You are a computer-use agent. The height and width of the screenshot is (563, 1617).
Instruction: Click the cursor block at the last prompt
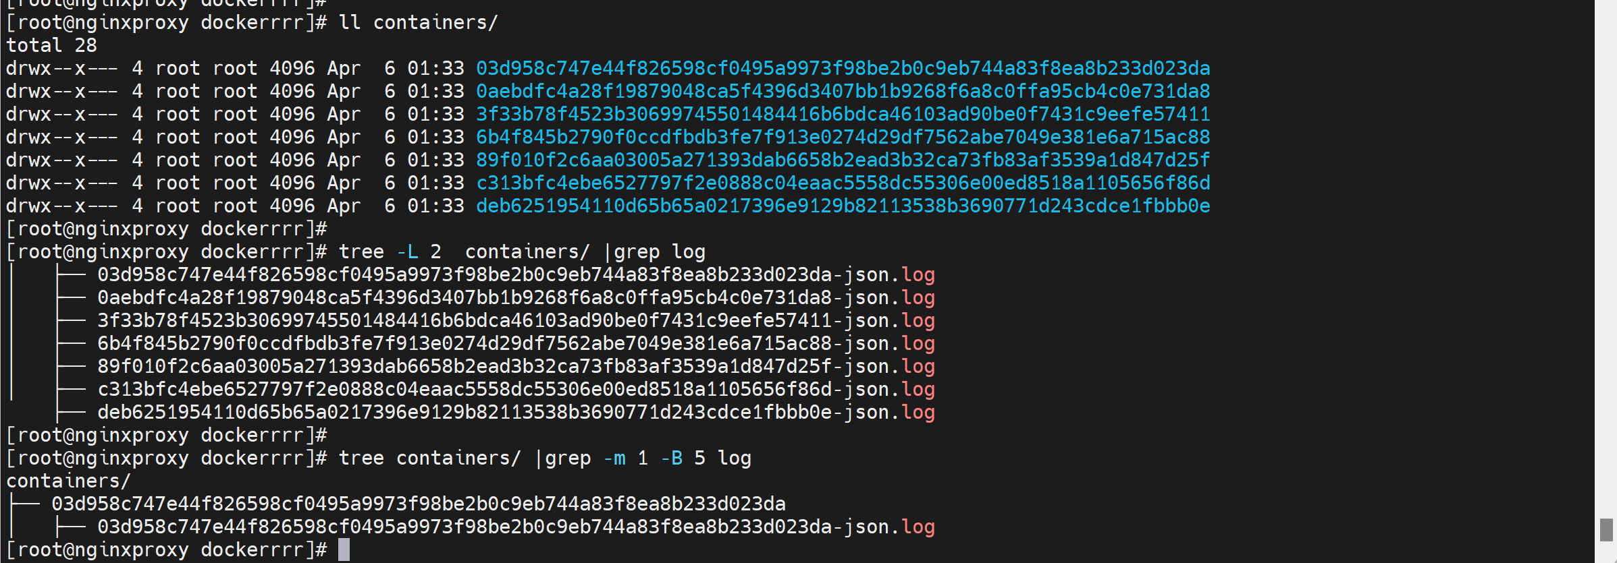coord(344,550)
